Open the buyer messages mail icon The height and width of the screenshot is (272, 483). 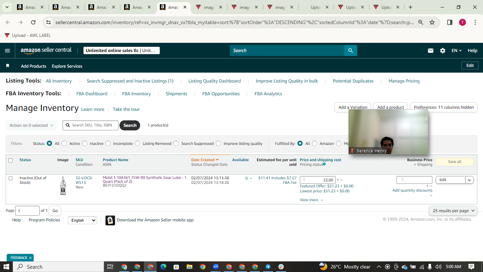[x=431, y=51]
